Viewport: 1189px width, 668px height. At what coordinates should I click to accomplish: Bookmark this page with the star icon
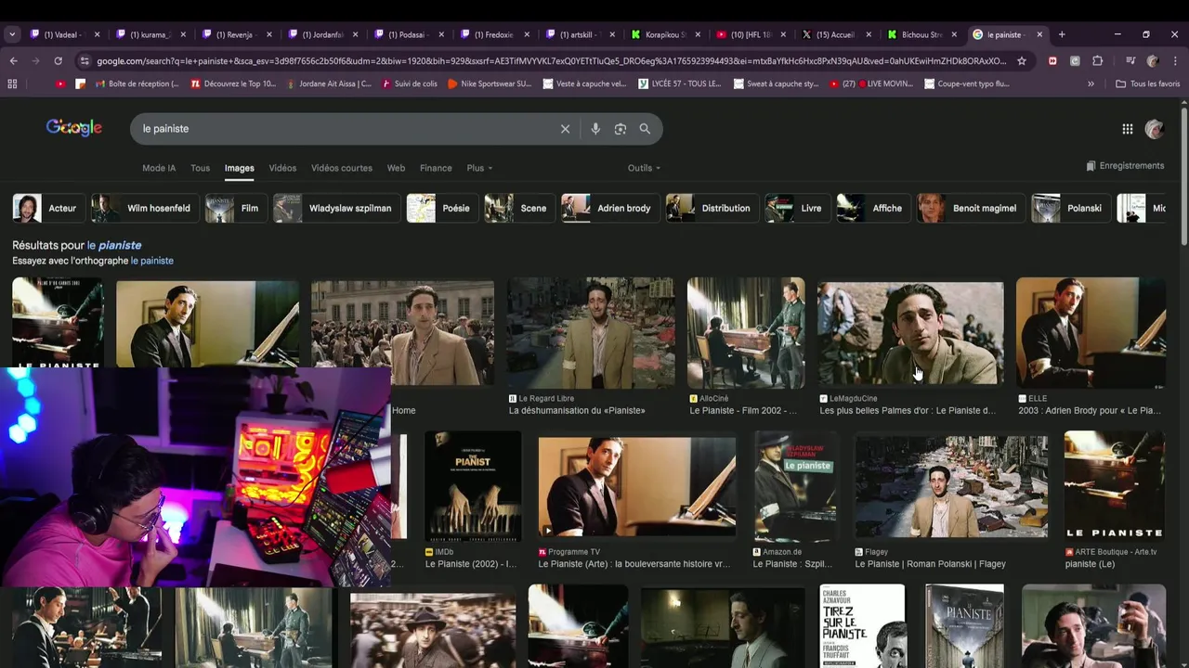coord(1022,61)
